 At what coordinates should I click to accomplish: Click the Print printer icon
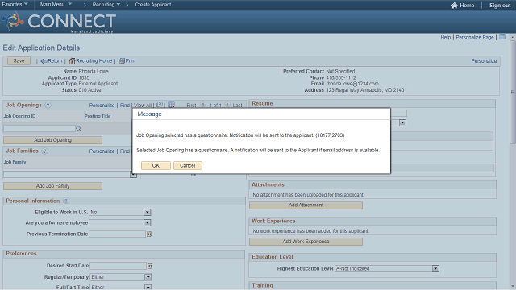point(122,61)
